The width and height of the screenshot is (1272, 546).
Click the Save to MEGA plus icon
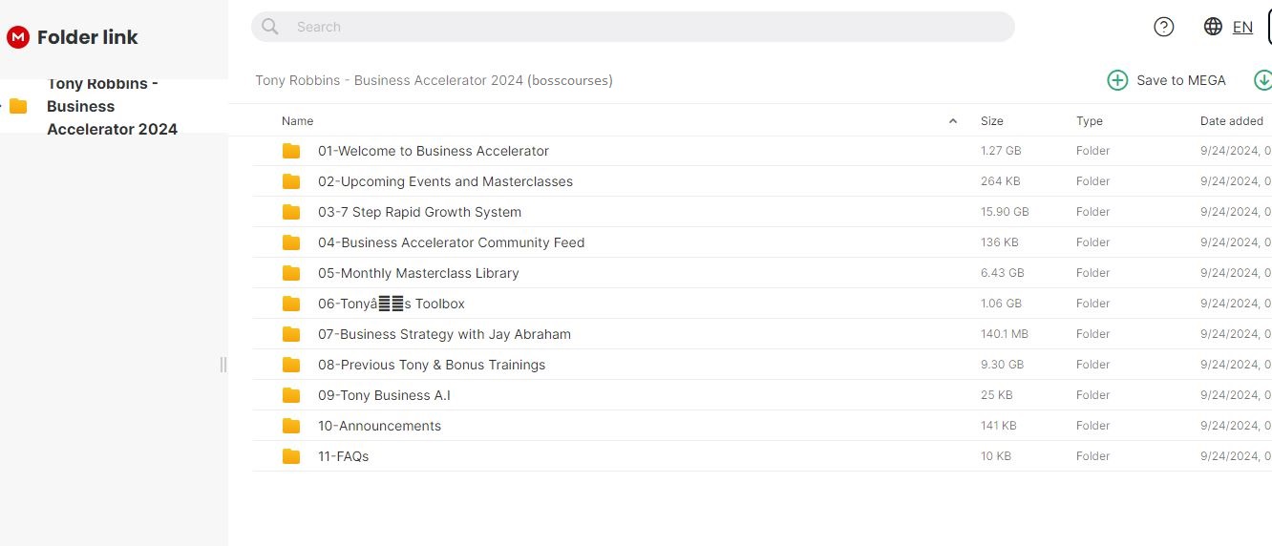pos(1117,80)
